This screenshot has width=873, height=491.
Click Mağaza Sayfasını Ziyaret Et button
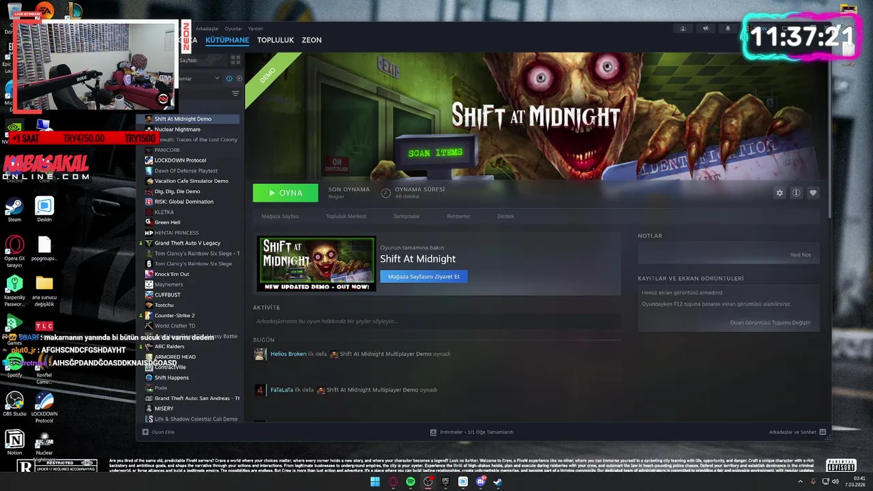[x=424, y=276]
